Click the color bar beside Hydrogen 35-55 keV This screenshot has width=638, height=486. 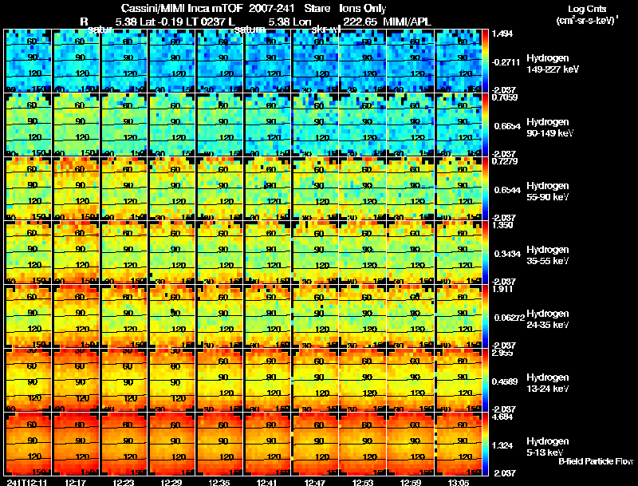pos(486,252)
